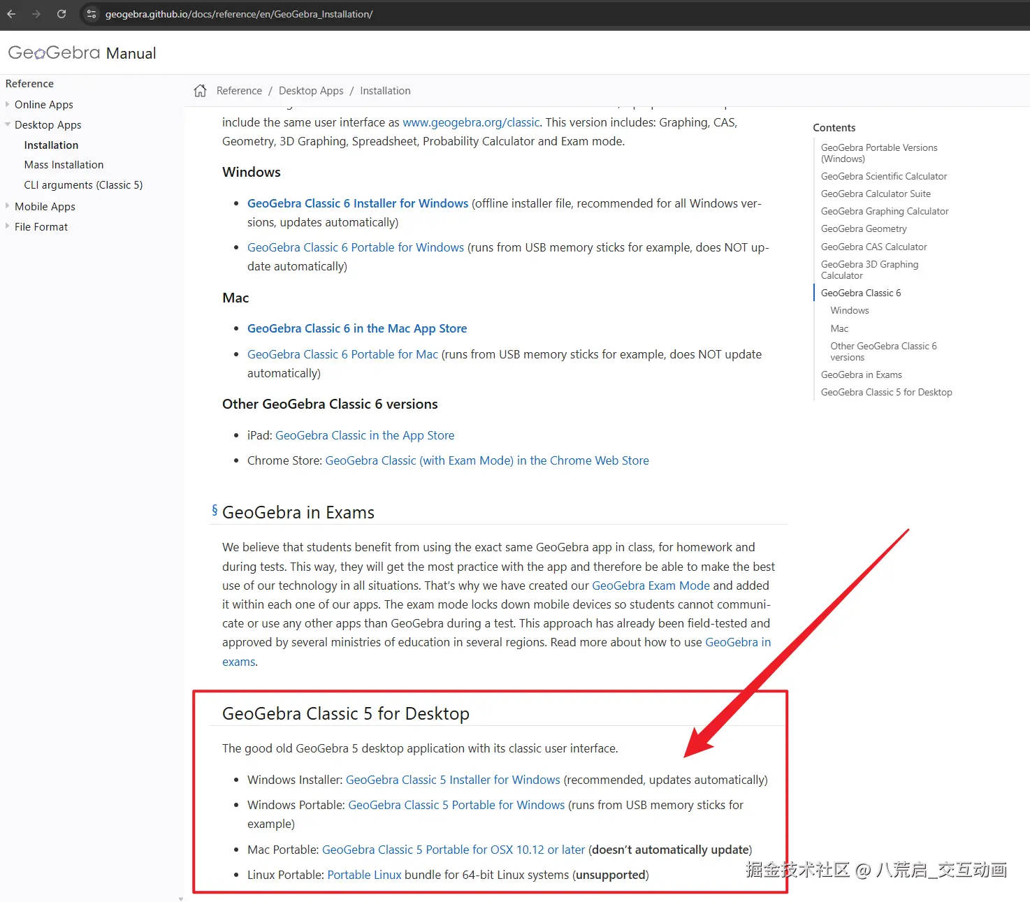Screen dimensions: 1030x902
Task: Open www.geogebra.org/classic link
Action: click(471, 122)
